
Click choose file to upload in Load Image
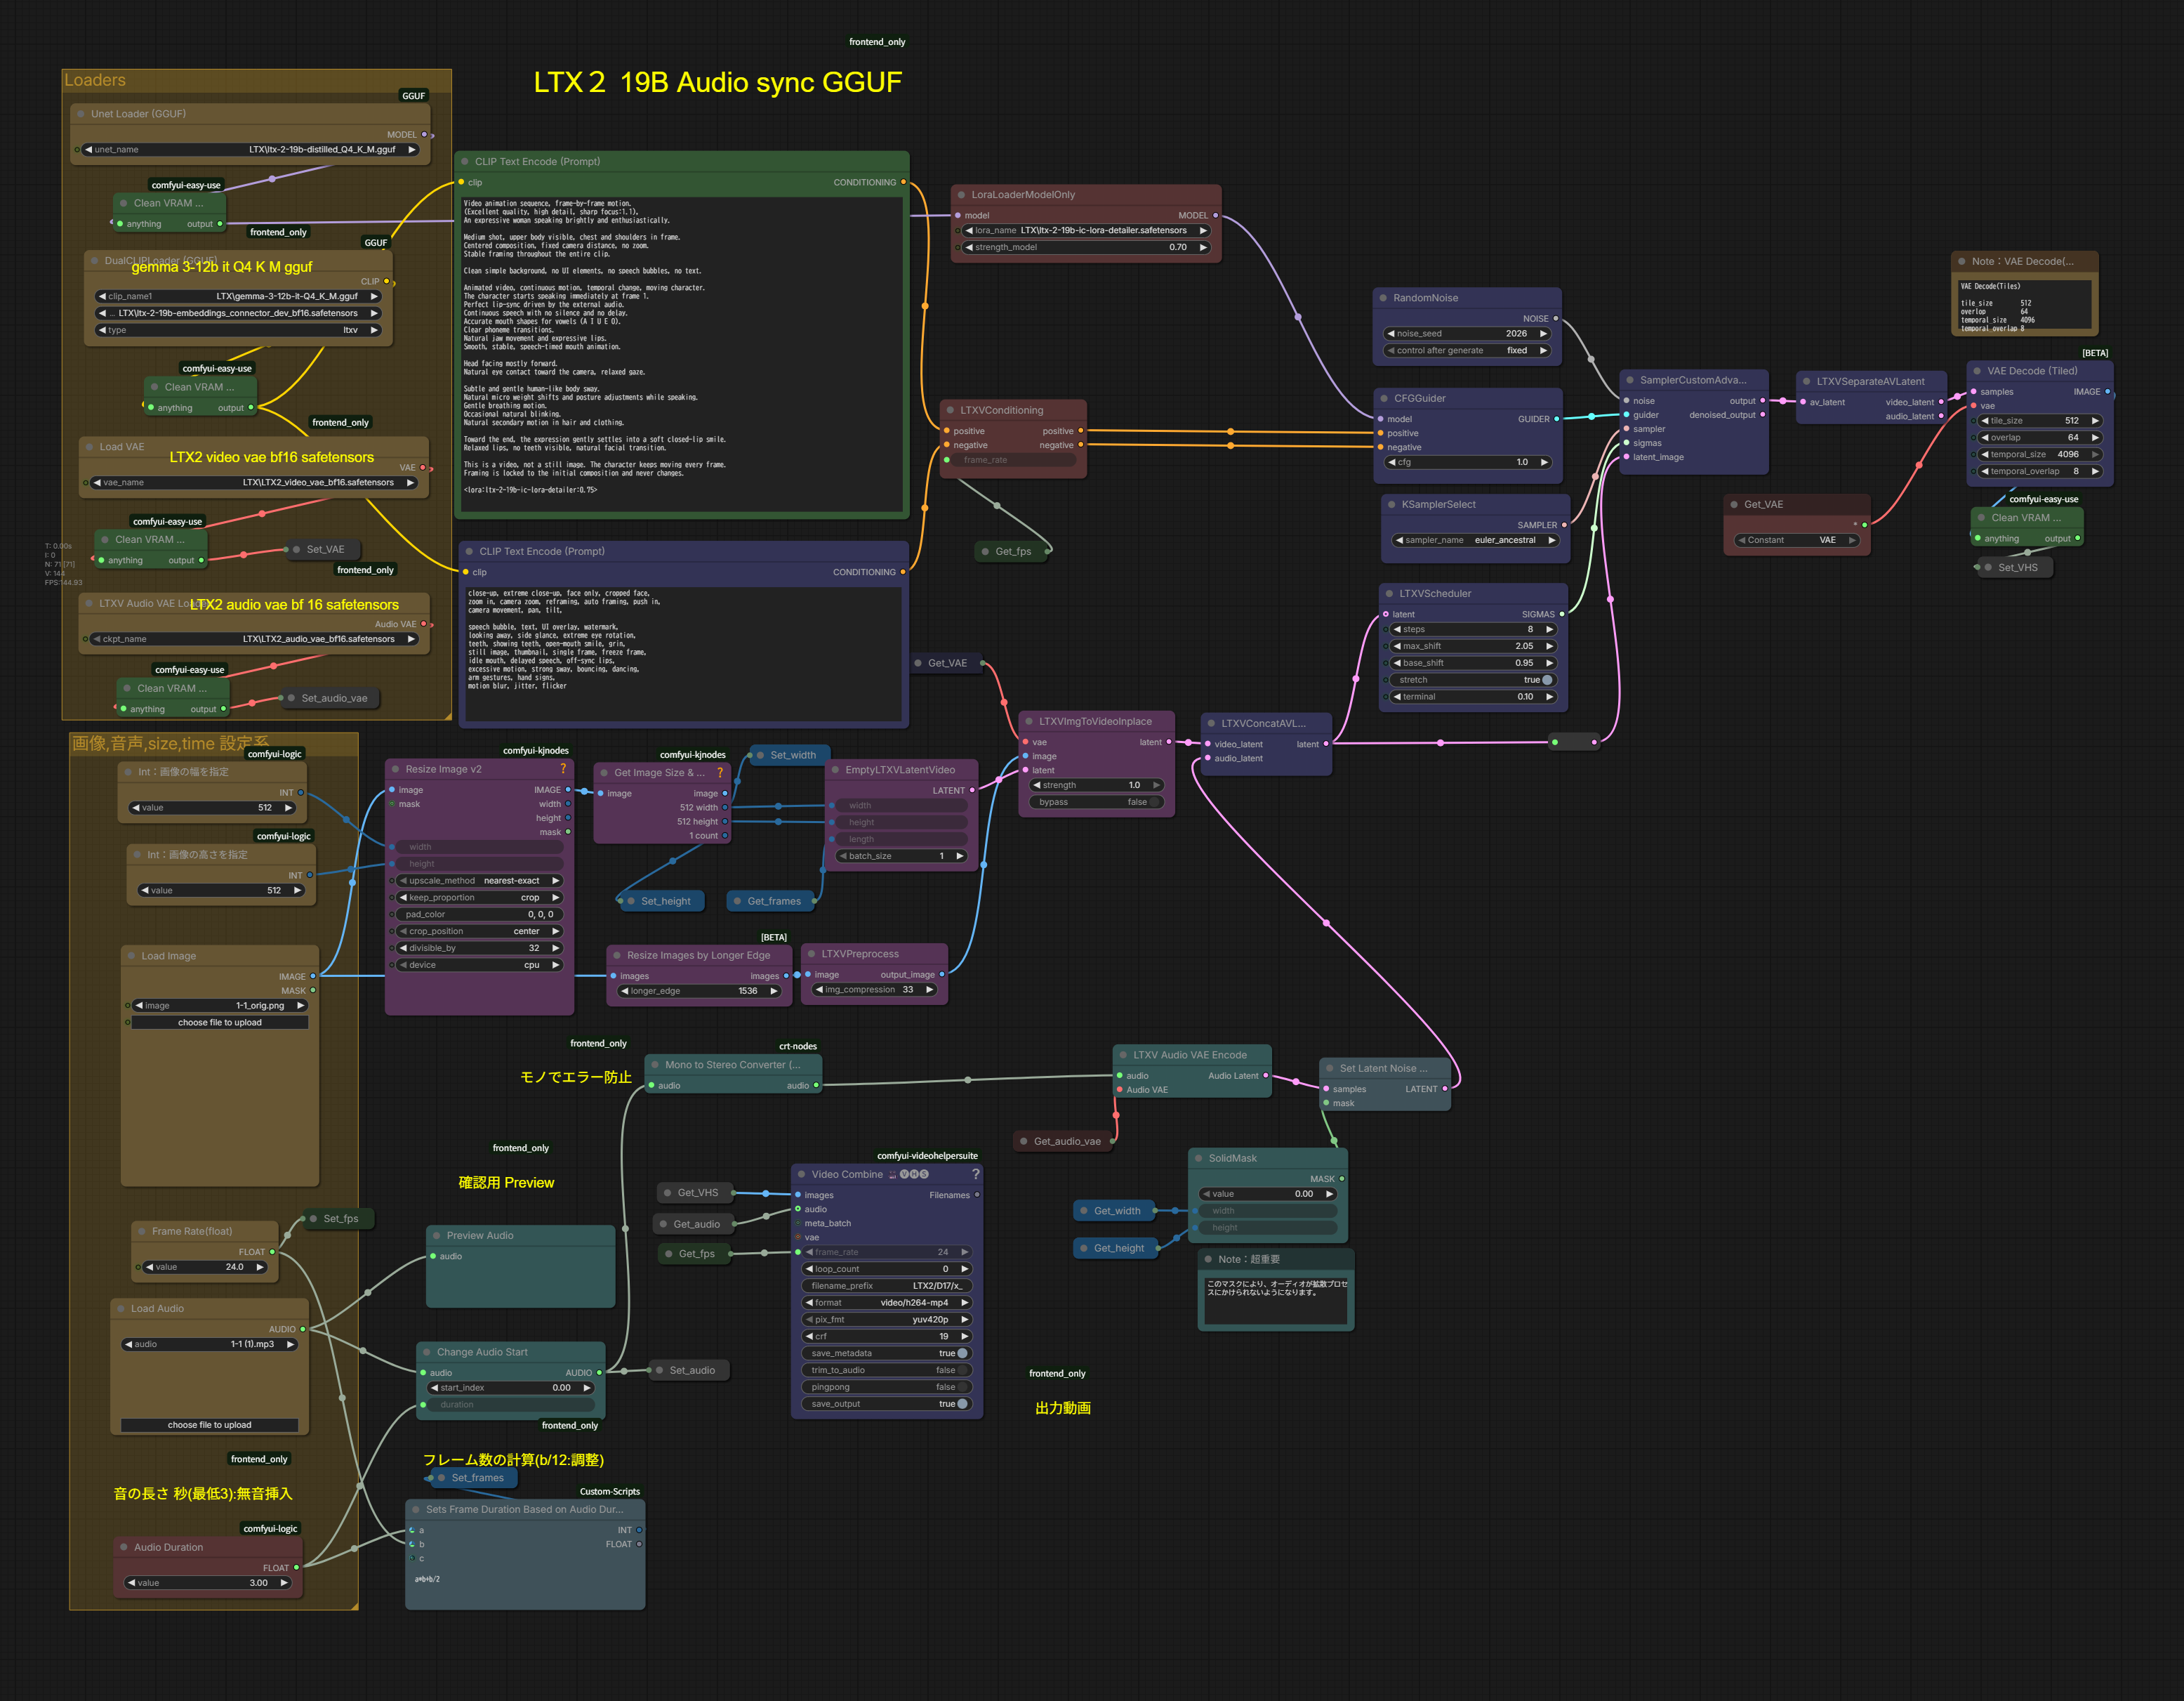pos(219,1023)
